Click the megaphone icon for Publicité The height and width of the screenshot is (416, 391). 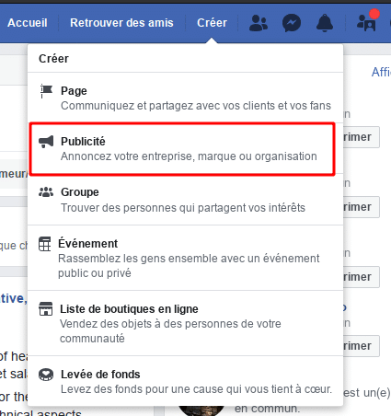(x=46, y=142)
